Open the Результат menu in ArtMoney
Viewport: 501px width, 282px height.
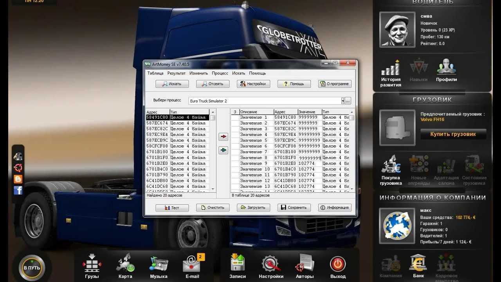click(177, 73)
